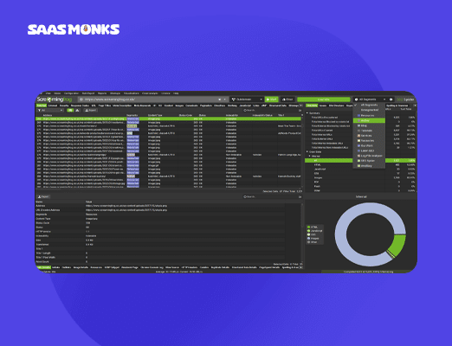The height and width of the screenshot is (346, 452).
Task: Click the green HTML slice of donut chart
Action: click(x=397, y=246)
